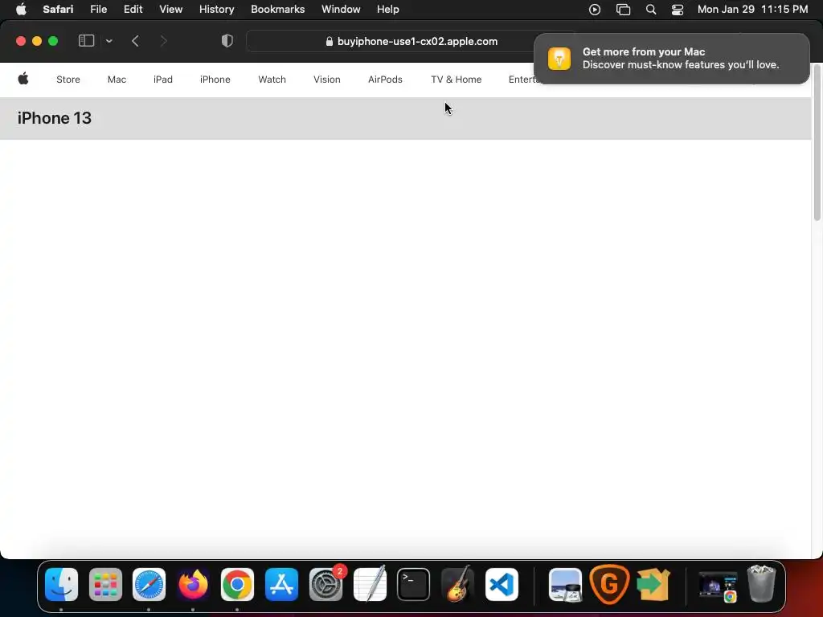Open the Store nav link
The image size is (823, 617).
pyautogui.click(x=68, y=80)
